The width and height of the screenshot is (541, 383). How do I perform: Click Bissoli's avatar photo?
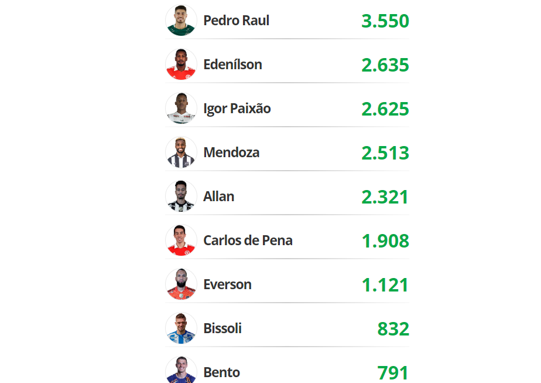pos(181,328)
